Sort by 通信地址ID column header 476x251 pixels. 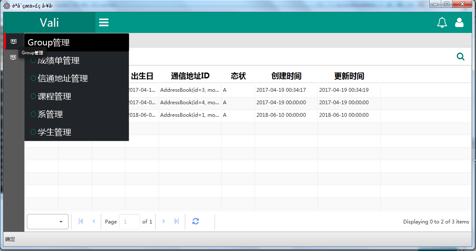coord(190,76)
